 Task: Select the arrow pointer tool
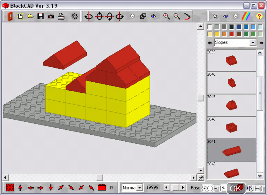(215, 16)
